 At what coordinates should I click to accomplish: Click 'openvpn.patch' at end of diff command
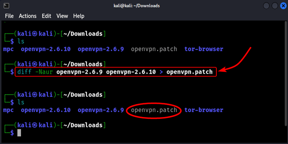189,72
